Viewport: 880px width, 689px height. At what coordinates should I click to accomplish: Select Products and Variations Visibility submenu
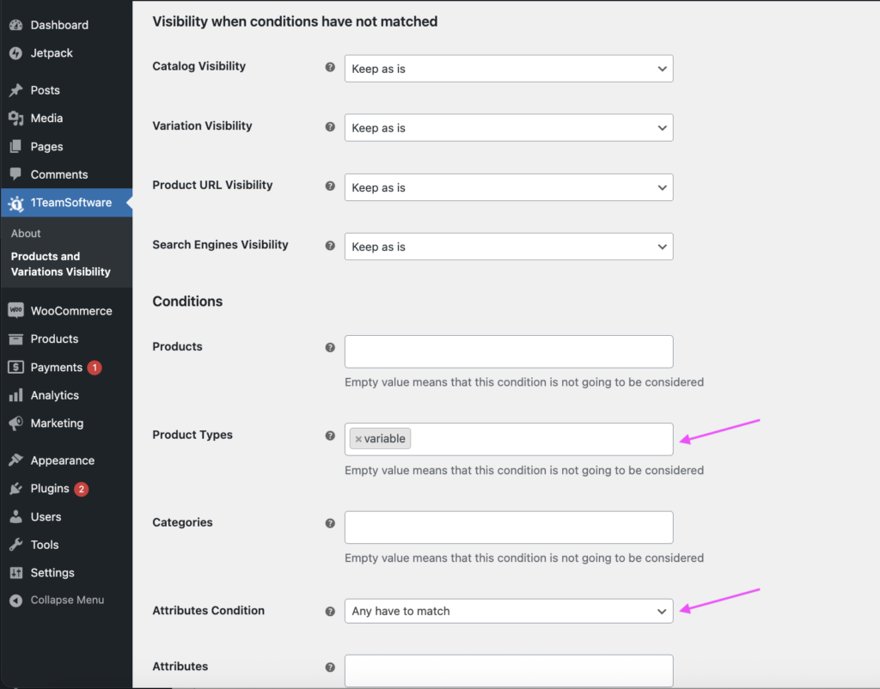pos(60,264)
